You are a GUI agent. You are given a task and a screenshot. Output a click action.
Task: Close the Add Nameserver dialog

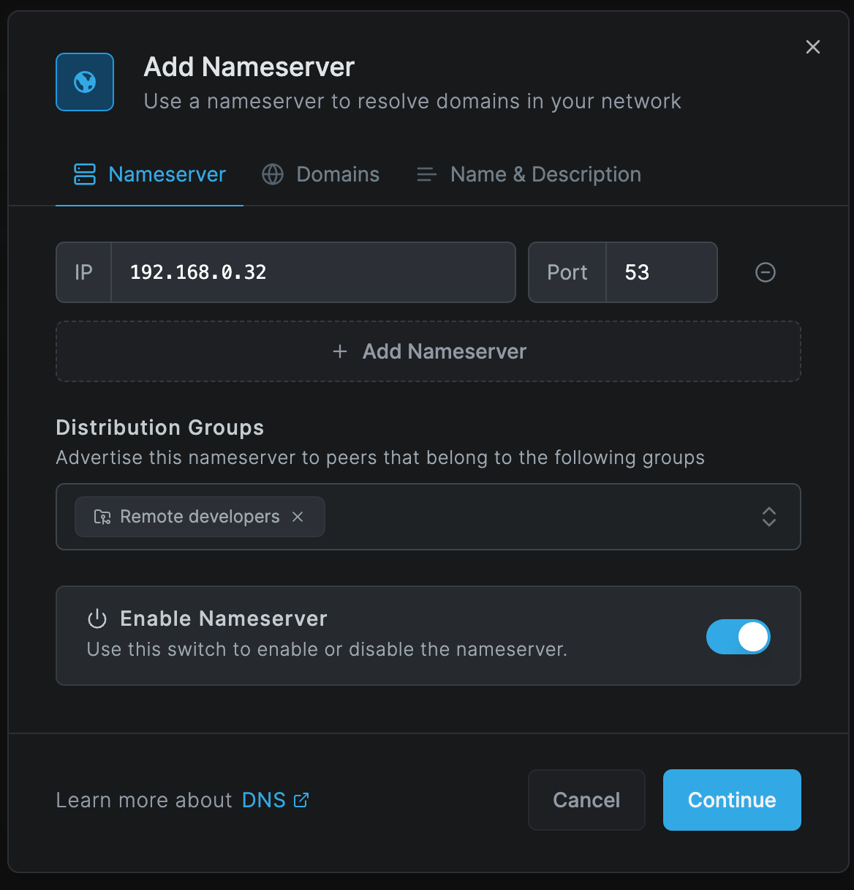click(x=812, y=47)
